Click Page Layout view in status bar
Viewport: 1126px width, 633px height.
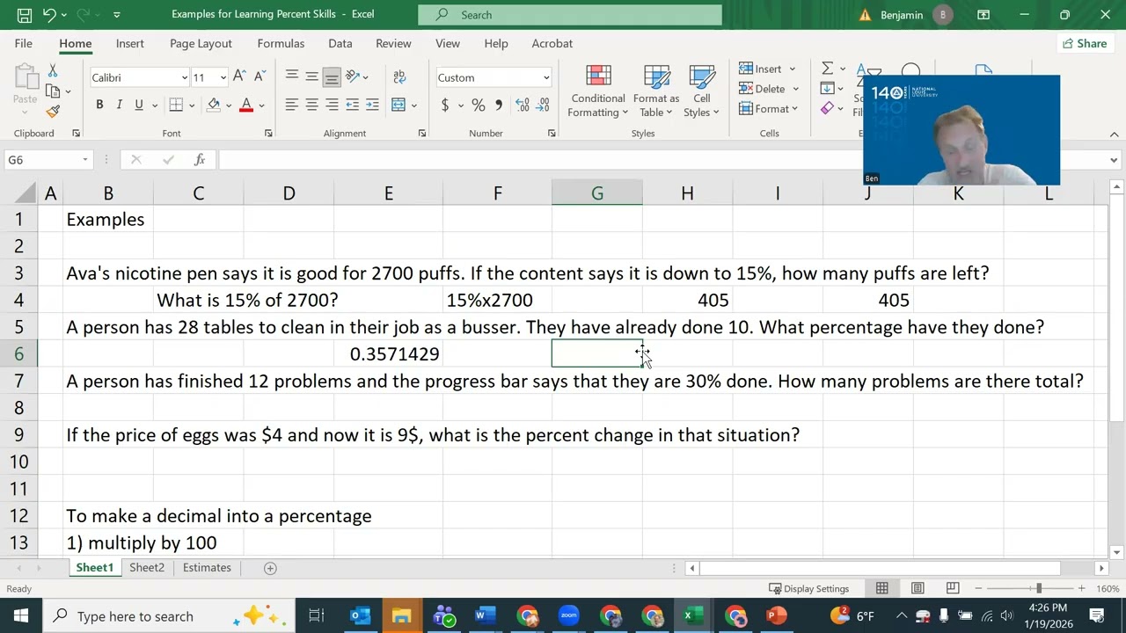(x=918, y=588)
